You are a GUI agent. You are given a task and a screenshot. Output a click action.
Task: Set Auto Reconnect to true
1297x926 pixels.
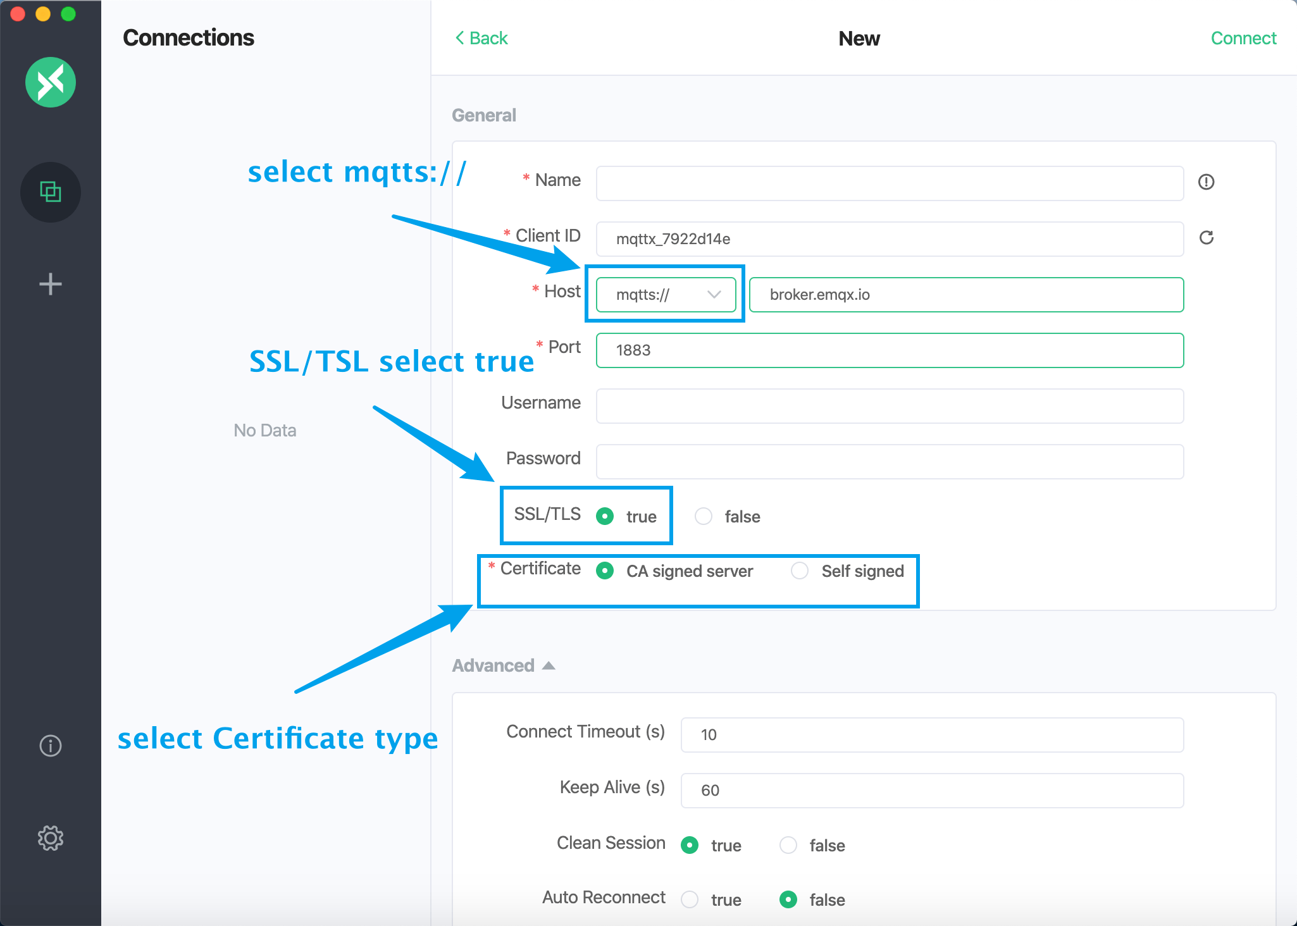pos(690,899)
